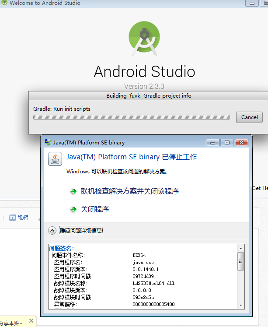Viewport: 268px width, 327px height.
Task: Click exception offset 0000000000005408
Action: tap(153, 304)
